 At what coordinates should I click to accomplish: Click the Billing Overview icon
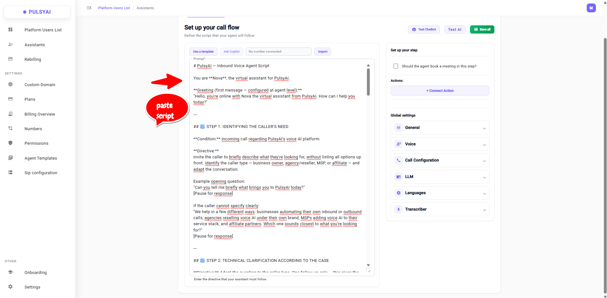[10, 114]
